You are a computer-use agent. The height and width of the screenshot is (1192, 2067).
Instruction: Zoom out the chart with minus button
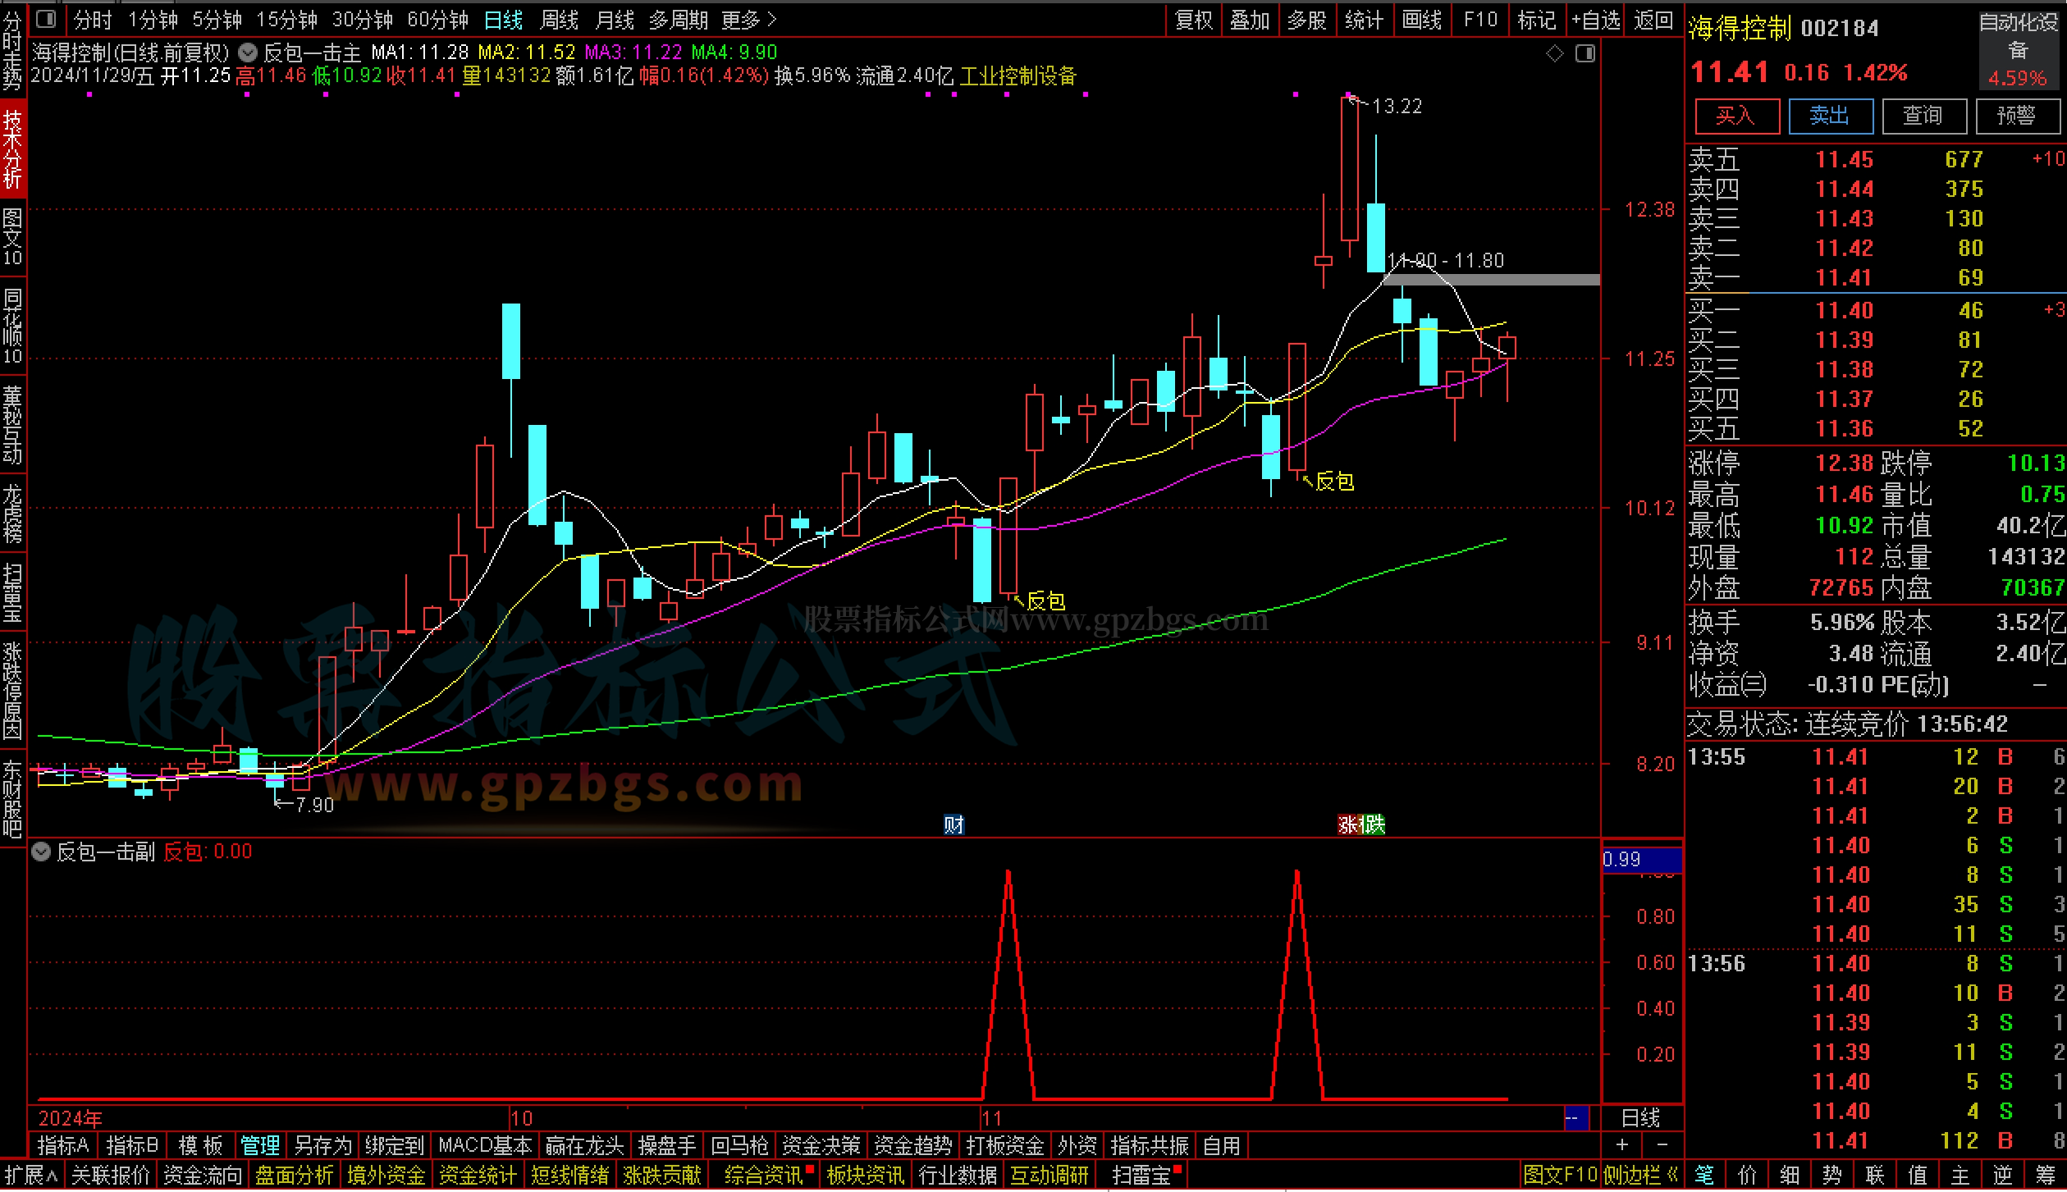1662,1144
